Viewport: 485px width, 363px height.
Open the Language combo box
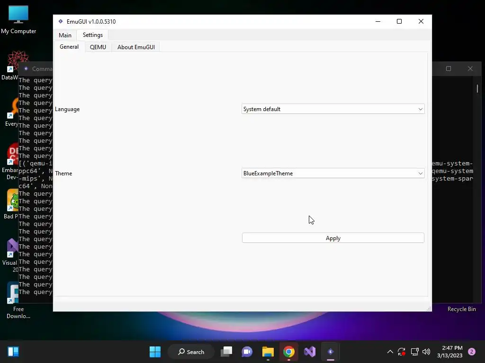coord(333,109)
